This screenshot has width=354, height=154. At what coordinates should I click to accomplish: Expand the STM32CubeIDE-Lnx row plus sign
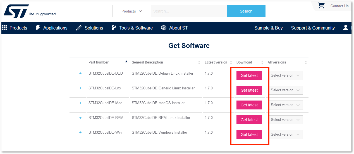tap(80, 88)
